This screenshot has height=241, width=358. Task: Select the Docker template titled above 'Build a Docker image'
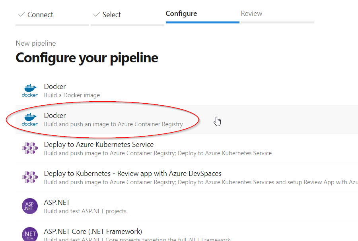coord(55,87)
